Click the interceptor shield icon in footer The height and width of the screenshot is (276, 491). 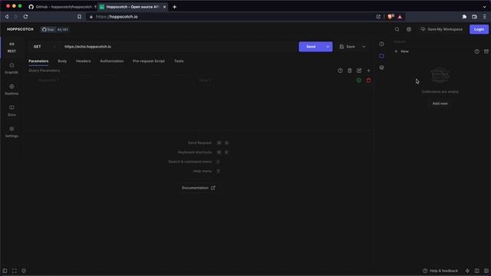pyautogui.click(x=24, y=271)
